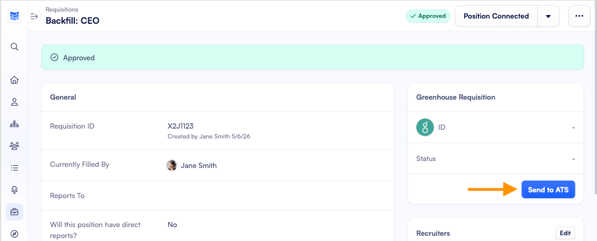597x241 pixels.
Task: Open the people group sidebar icon
Action: [15, 146]
